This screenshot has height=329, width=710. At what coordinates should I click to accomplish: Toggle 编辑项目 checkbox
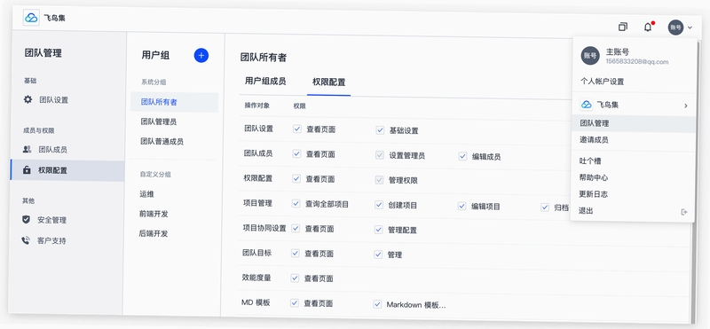(461, 206)
